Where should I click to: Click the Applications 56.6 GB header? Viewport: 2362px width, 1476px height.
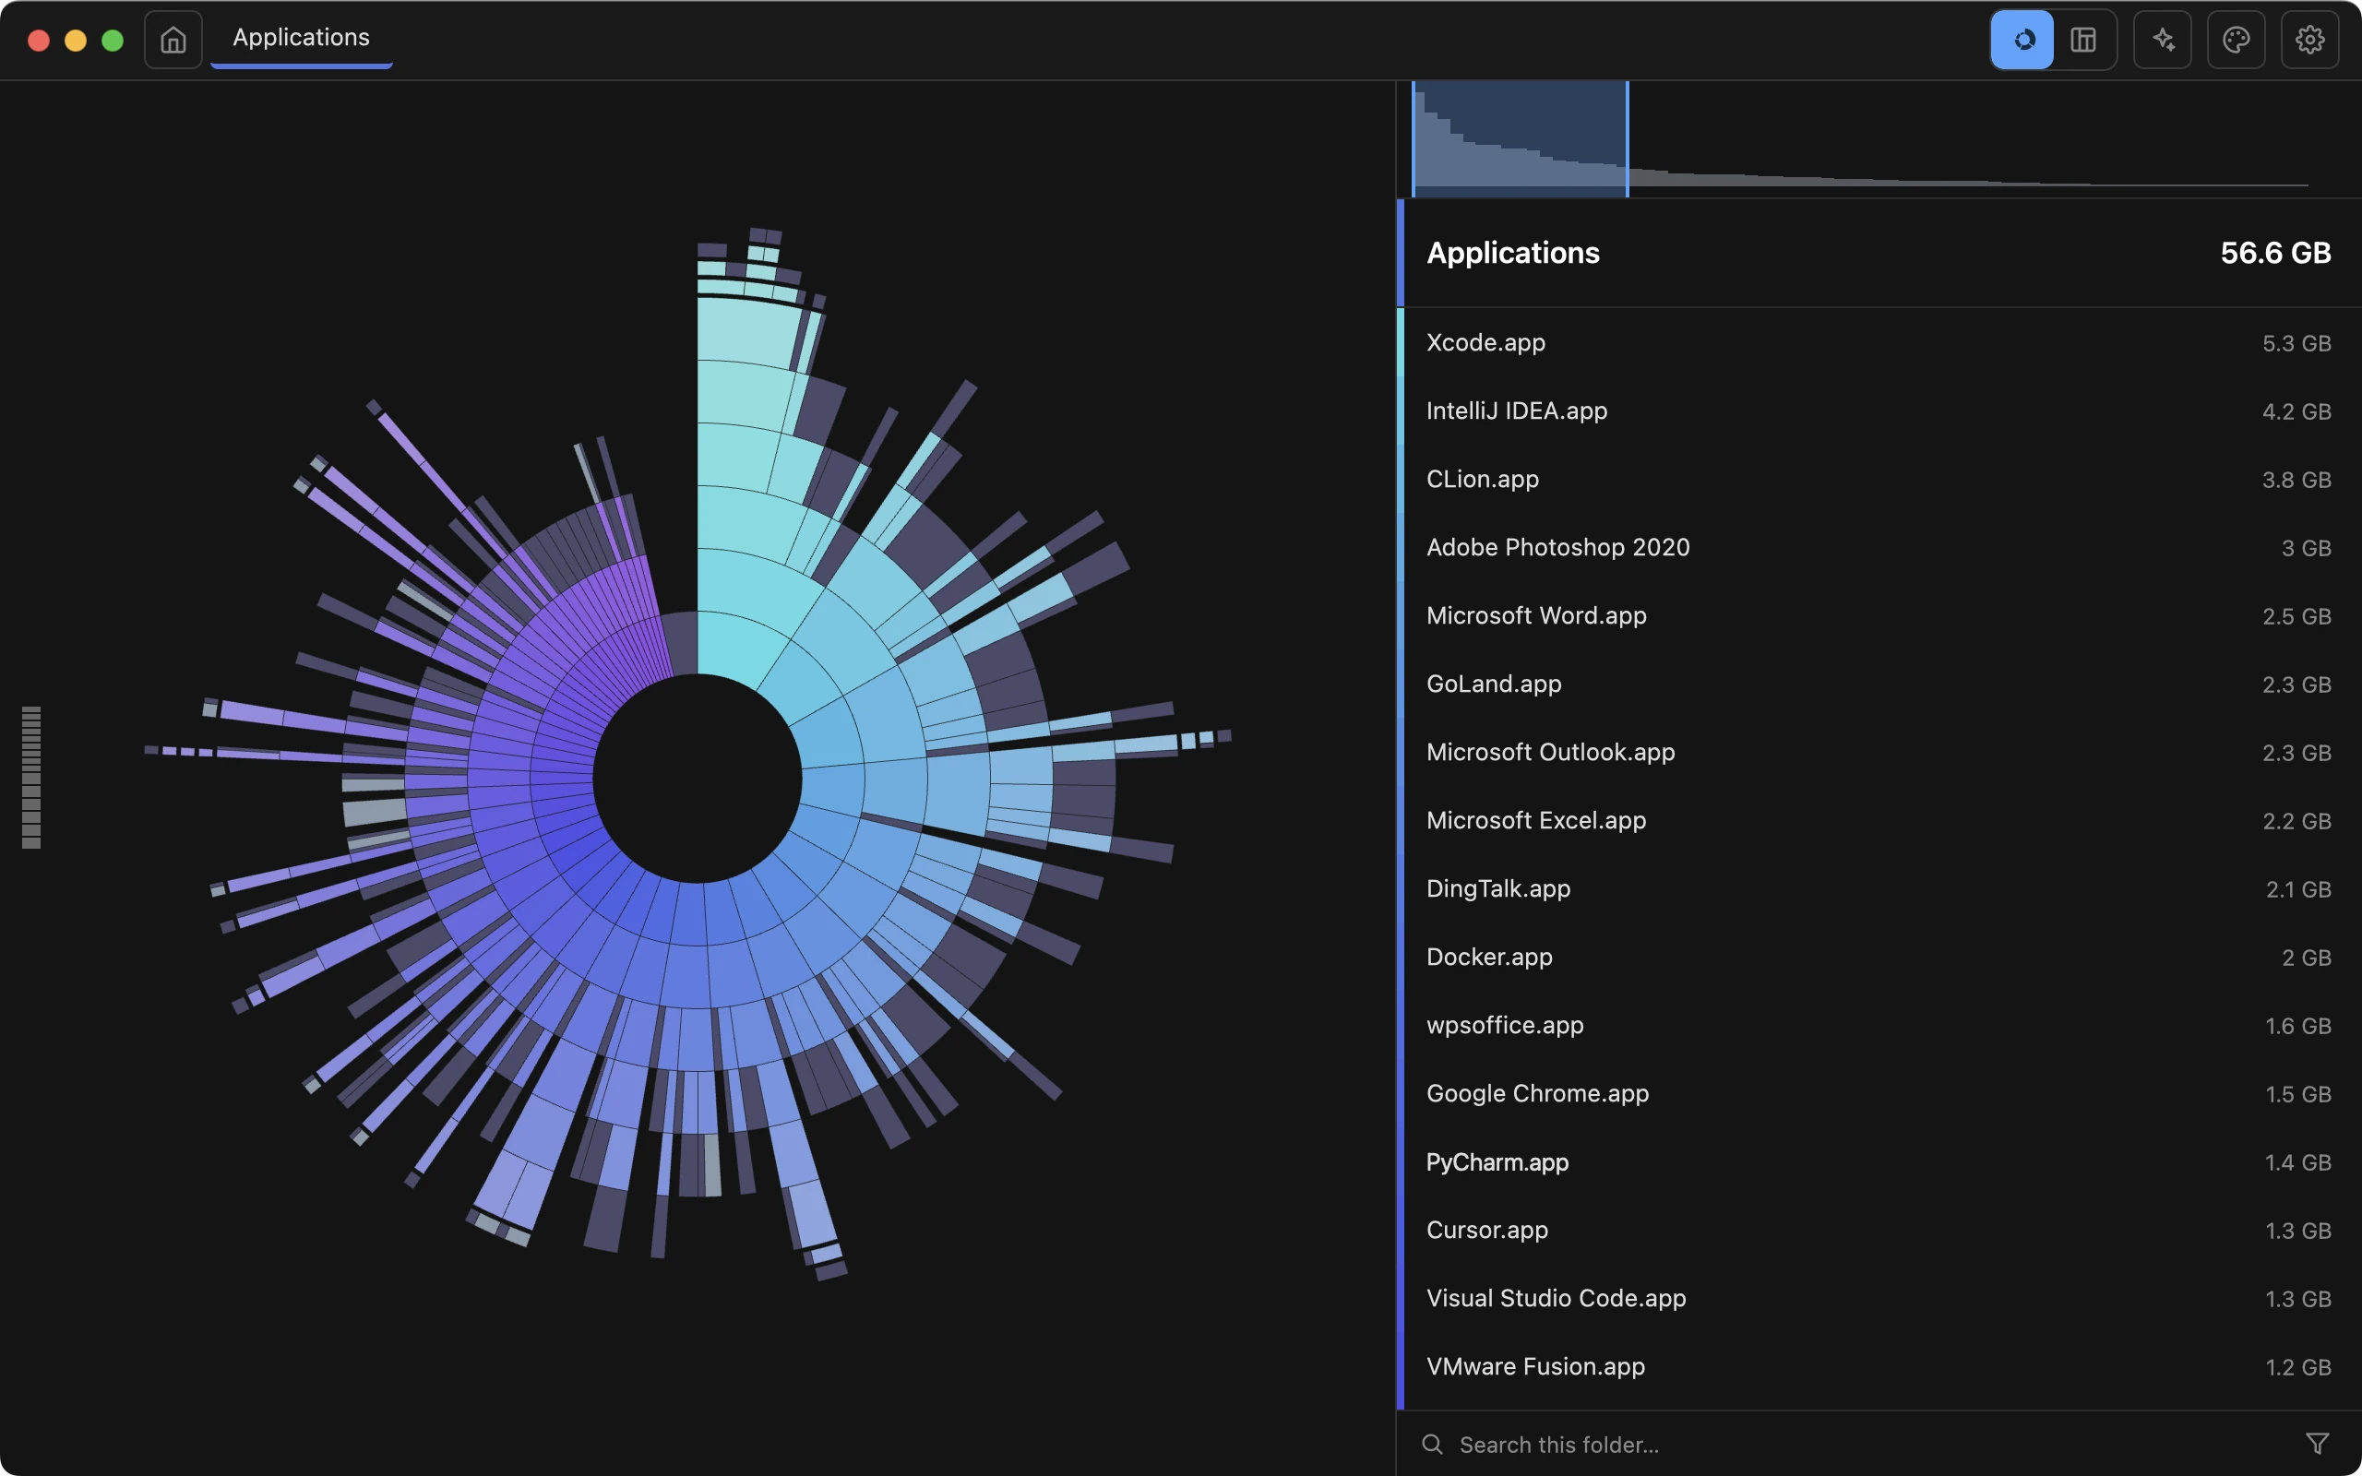point(1878,253)
